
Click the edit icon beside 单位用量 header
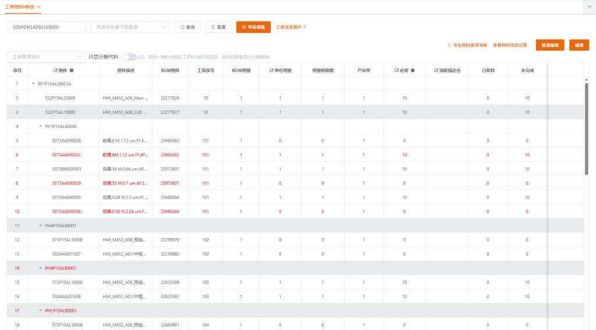coord(271,70)
